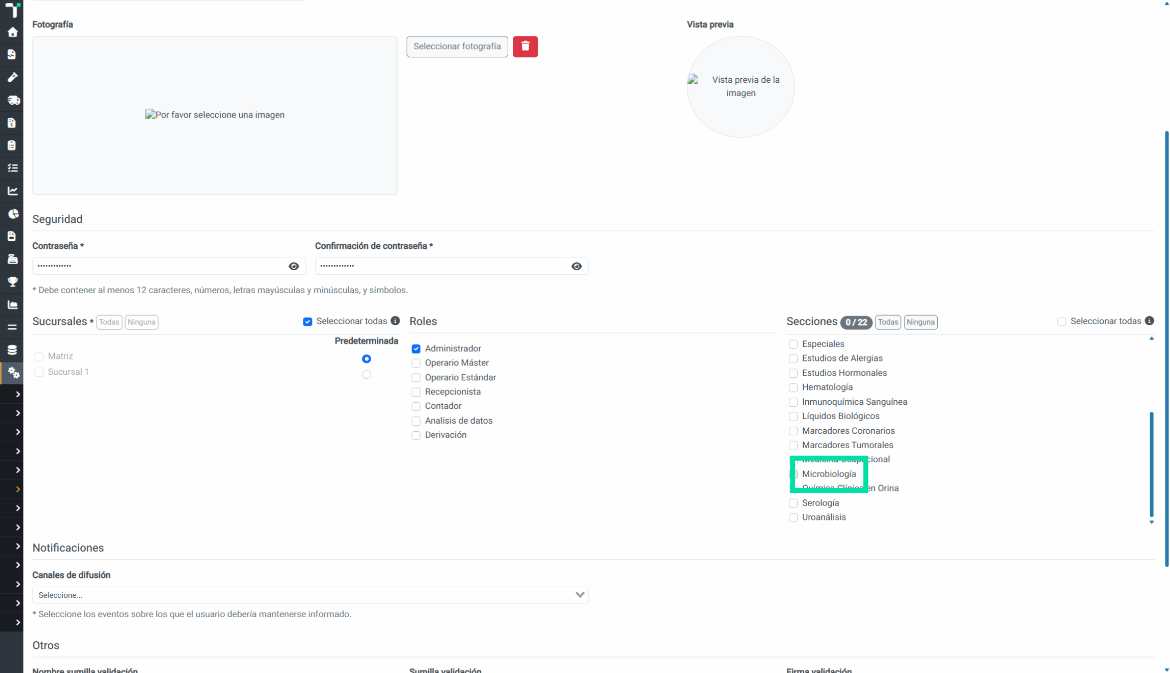
Task: Check the Hematología section
Action: 793,387
